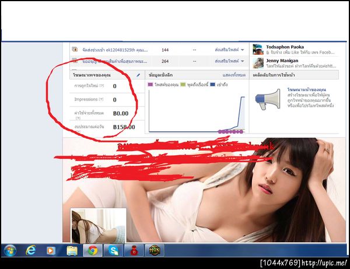Click the insights line chart
The image size is (350, 269).
tap(197, 111)
